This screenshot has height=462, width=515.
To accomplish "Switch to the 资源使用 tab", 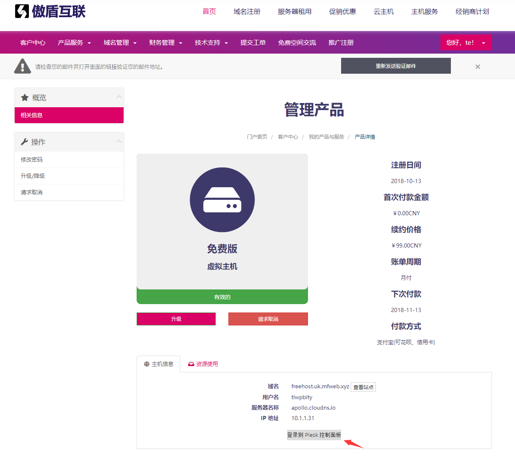I will click(x=203, y=364).
